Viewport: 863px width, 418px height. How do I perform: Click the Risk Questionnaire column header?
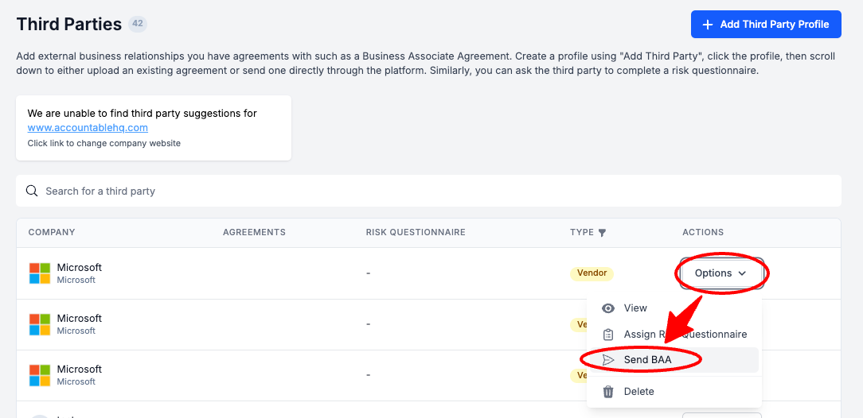pyautogui.click(x=416, y=232)
